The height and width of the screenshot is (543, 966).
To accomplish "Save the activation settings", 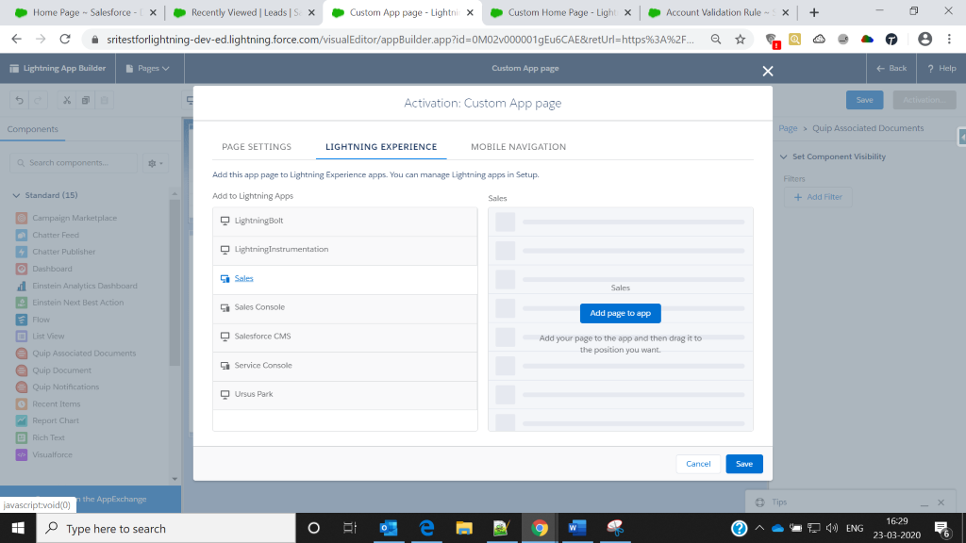I will (743, 464).
